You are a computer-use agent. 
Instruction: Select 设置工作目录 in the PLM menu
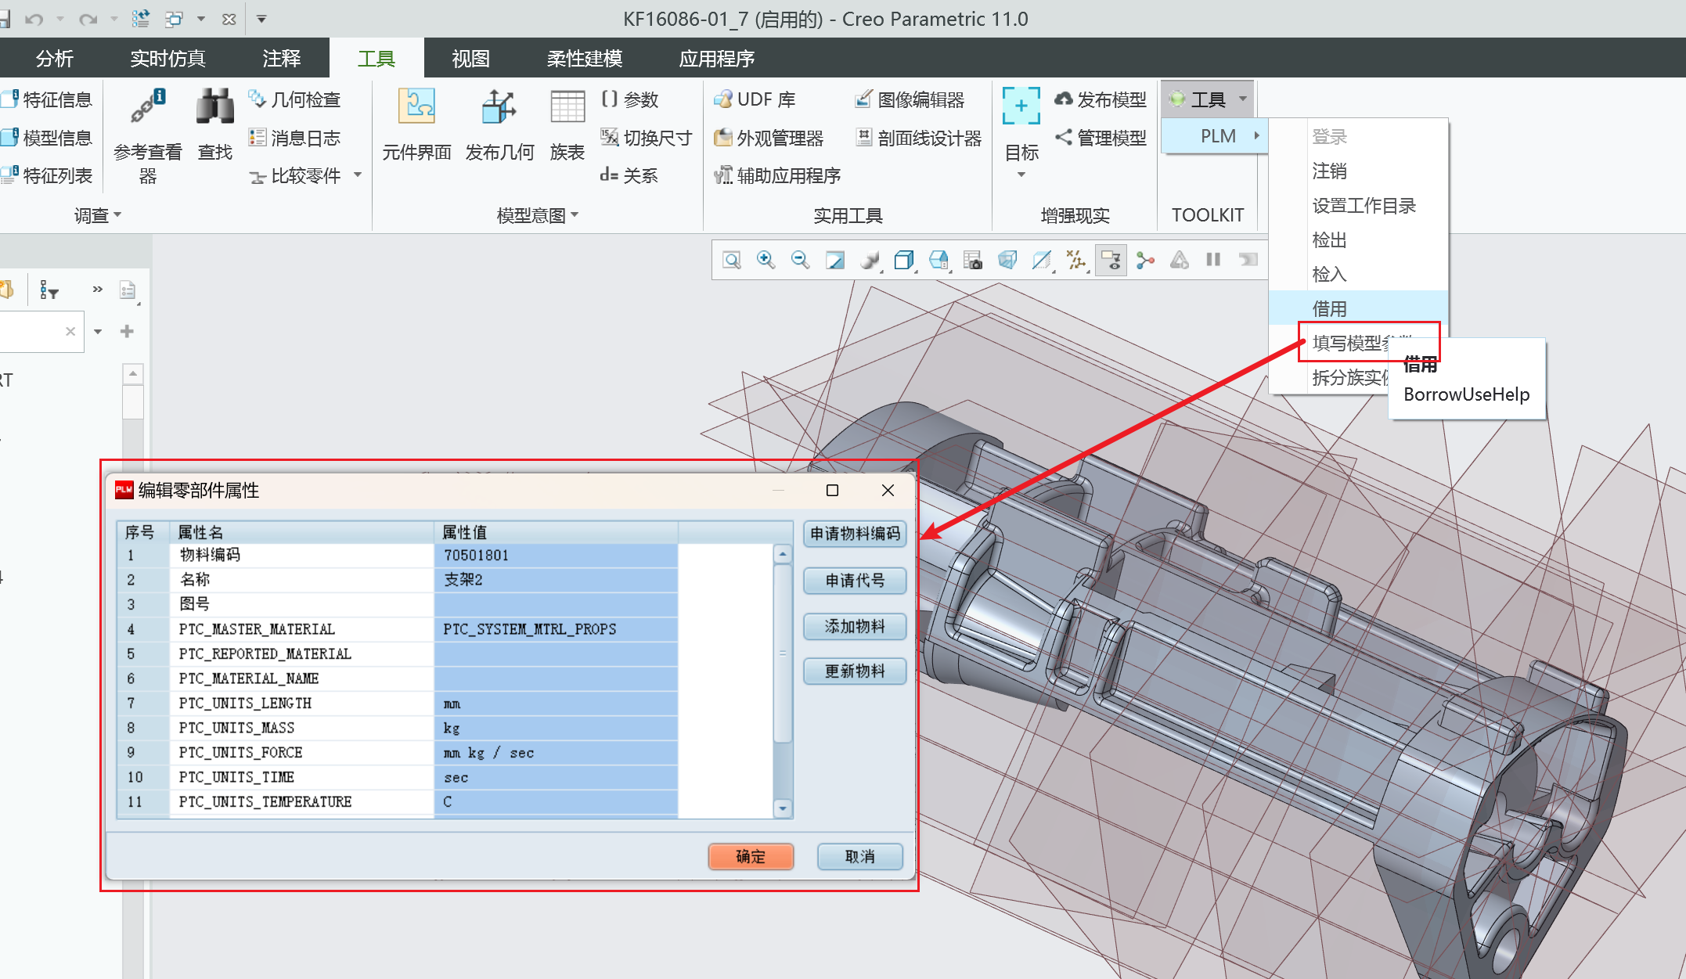pyautogui.click(x=1358, y=205)
